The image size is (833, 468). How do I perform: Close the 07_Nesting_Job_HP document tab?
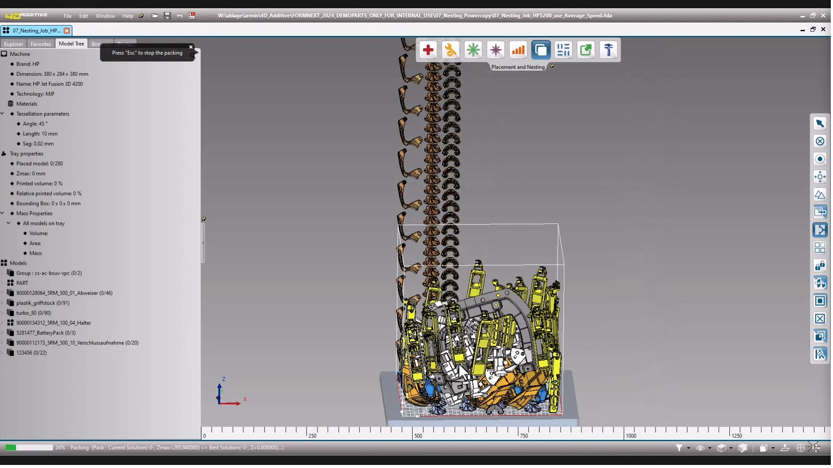(66, 31)
